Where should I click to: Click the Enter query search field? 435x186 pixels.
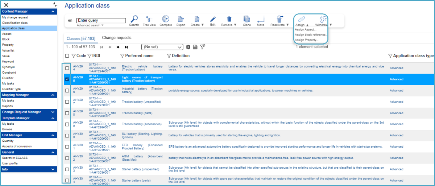101,21
